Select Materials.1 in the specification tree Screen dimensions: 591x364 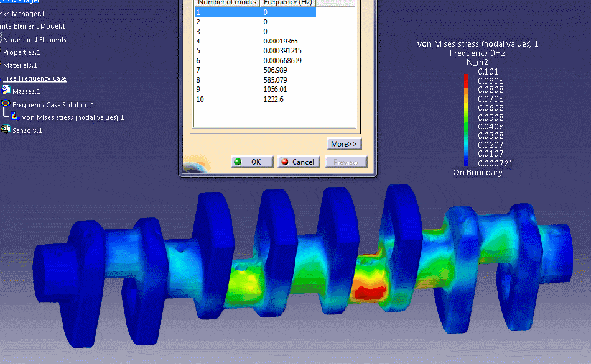[21, 65]
